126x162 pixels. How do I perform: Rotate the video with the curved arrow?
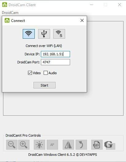[x=81, y=145]
